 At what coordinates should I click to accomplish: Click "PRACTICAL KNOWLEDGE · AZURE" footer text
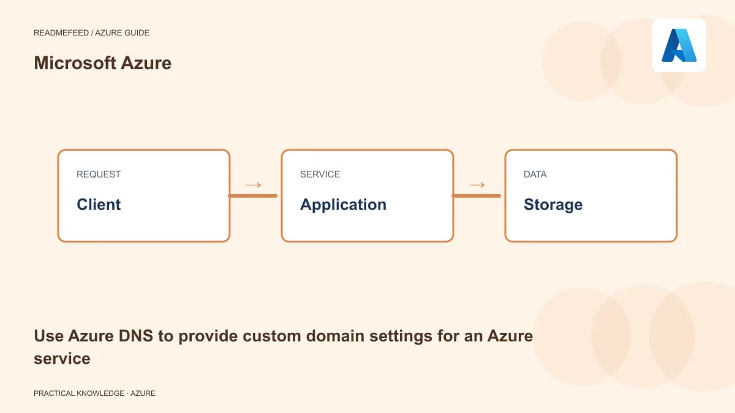coord(94,393)
